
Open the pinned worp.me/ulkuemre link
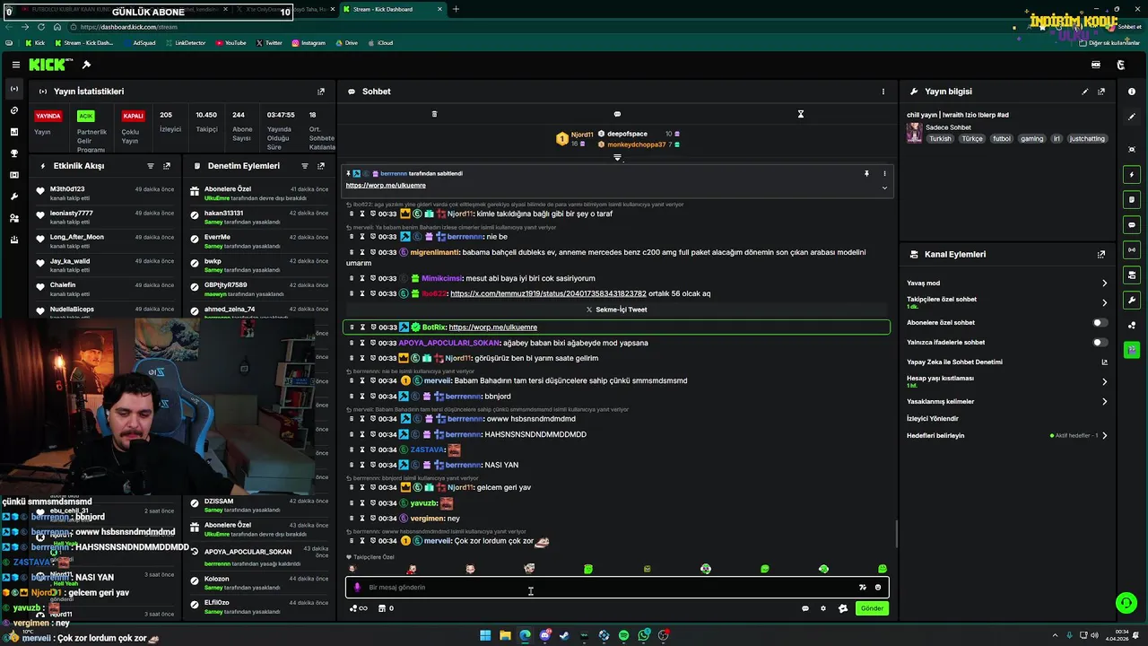pyautogui.click(x=386, y=185)
